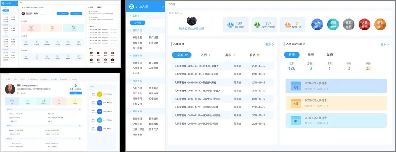Viewport: 396px width, 152px height.
Task: Open the approval row for 刘继天
Action: click(x=222, y=66)
